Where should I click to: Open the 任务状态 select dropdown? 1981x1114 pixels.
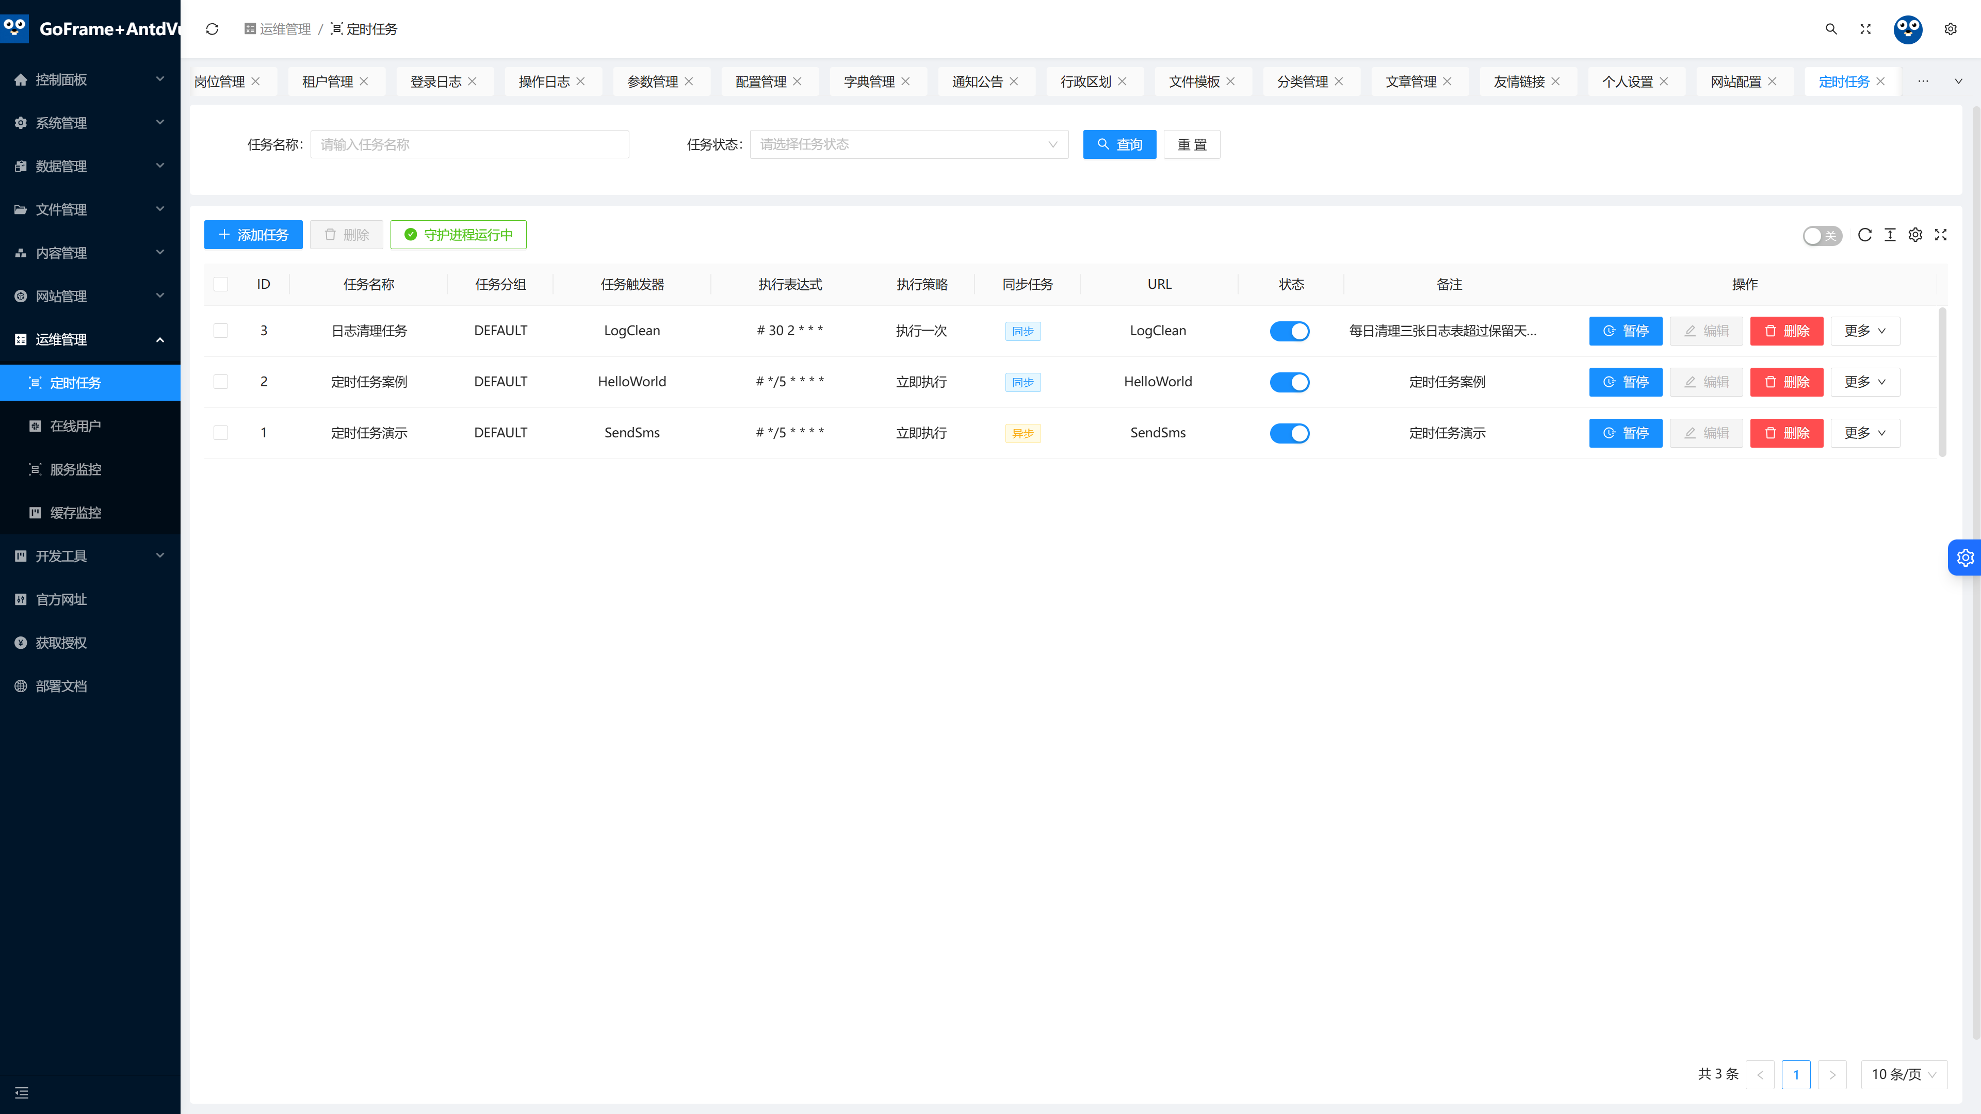[x=909, y=144]
